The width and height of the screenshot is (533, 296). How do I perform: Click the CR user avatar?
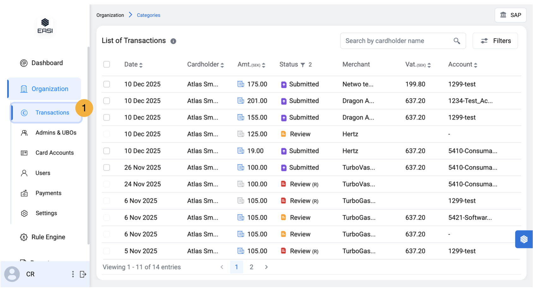pyautogui.click(x=12, y=274)
